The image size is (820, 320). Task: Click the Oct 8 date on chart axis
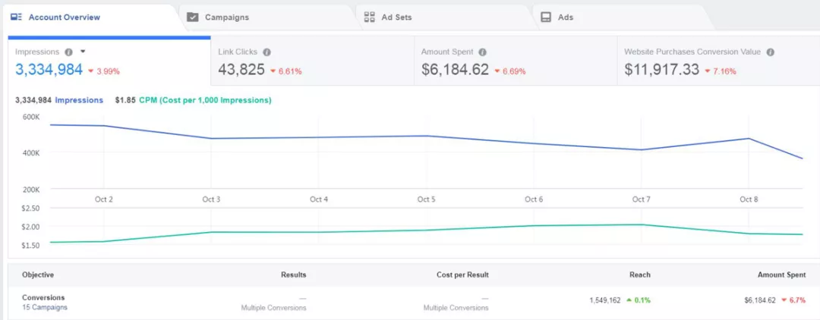[749, 199]
